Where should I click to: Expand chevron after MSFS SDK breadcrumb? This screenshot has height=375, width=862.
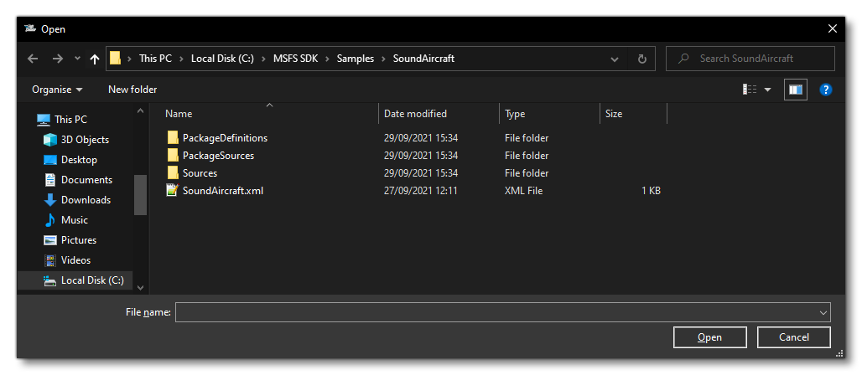click(328, 59)
